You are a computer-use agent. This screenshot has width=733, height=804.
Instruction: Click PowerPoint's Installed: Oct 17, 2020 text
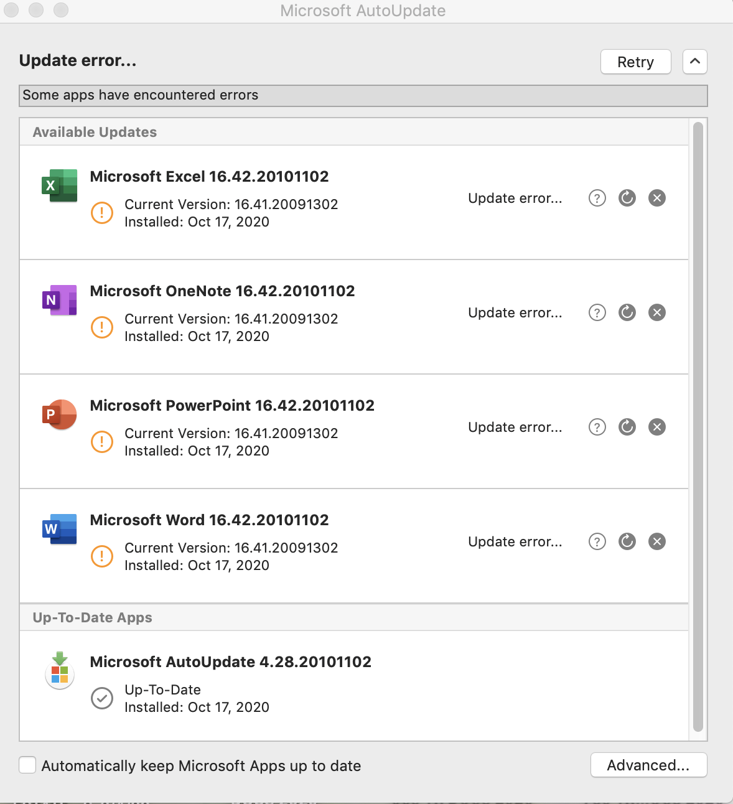click(197, 451)
